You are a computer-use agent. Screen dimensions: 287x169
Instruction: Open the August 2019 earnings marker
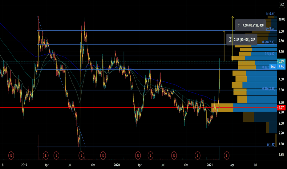[x=81, y=156]
